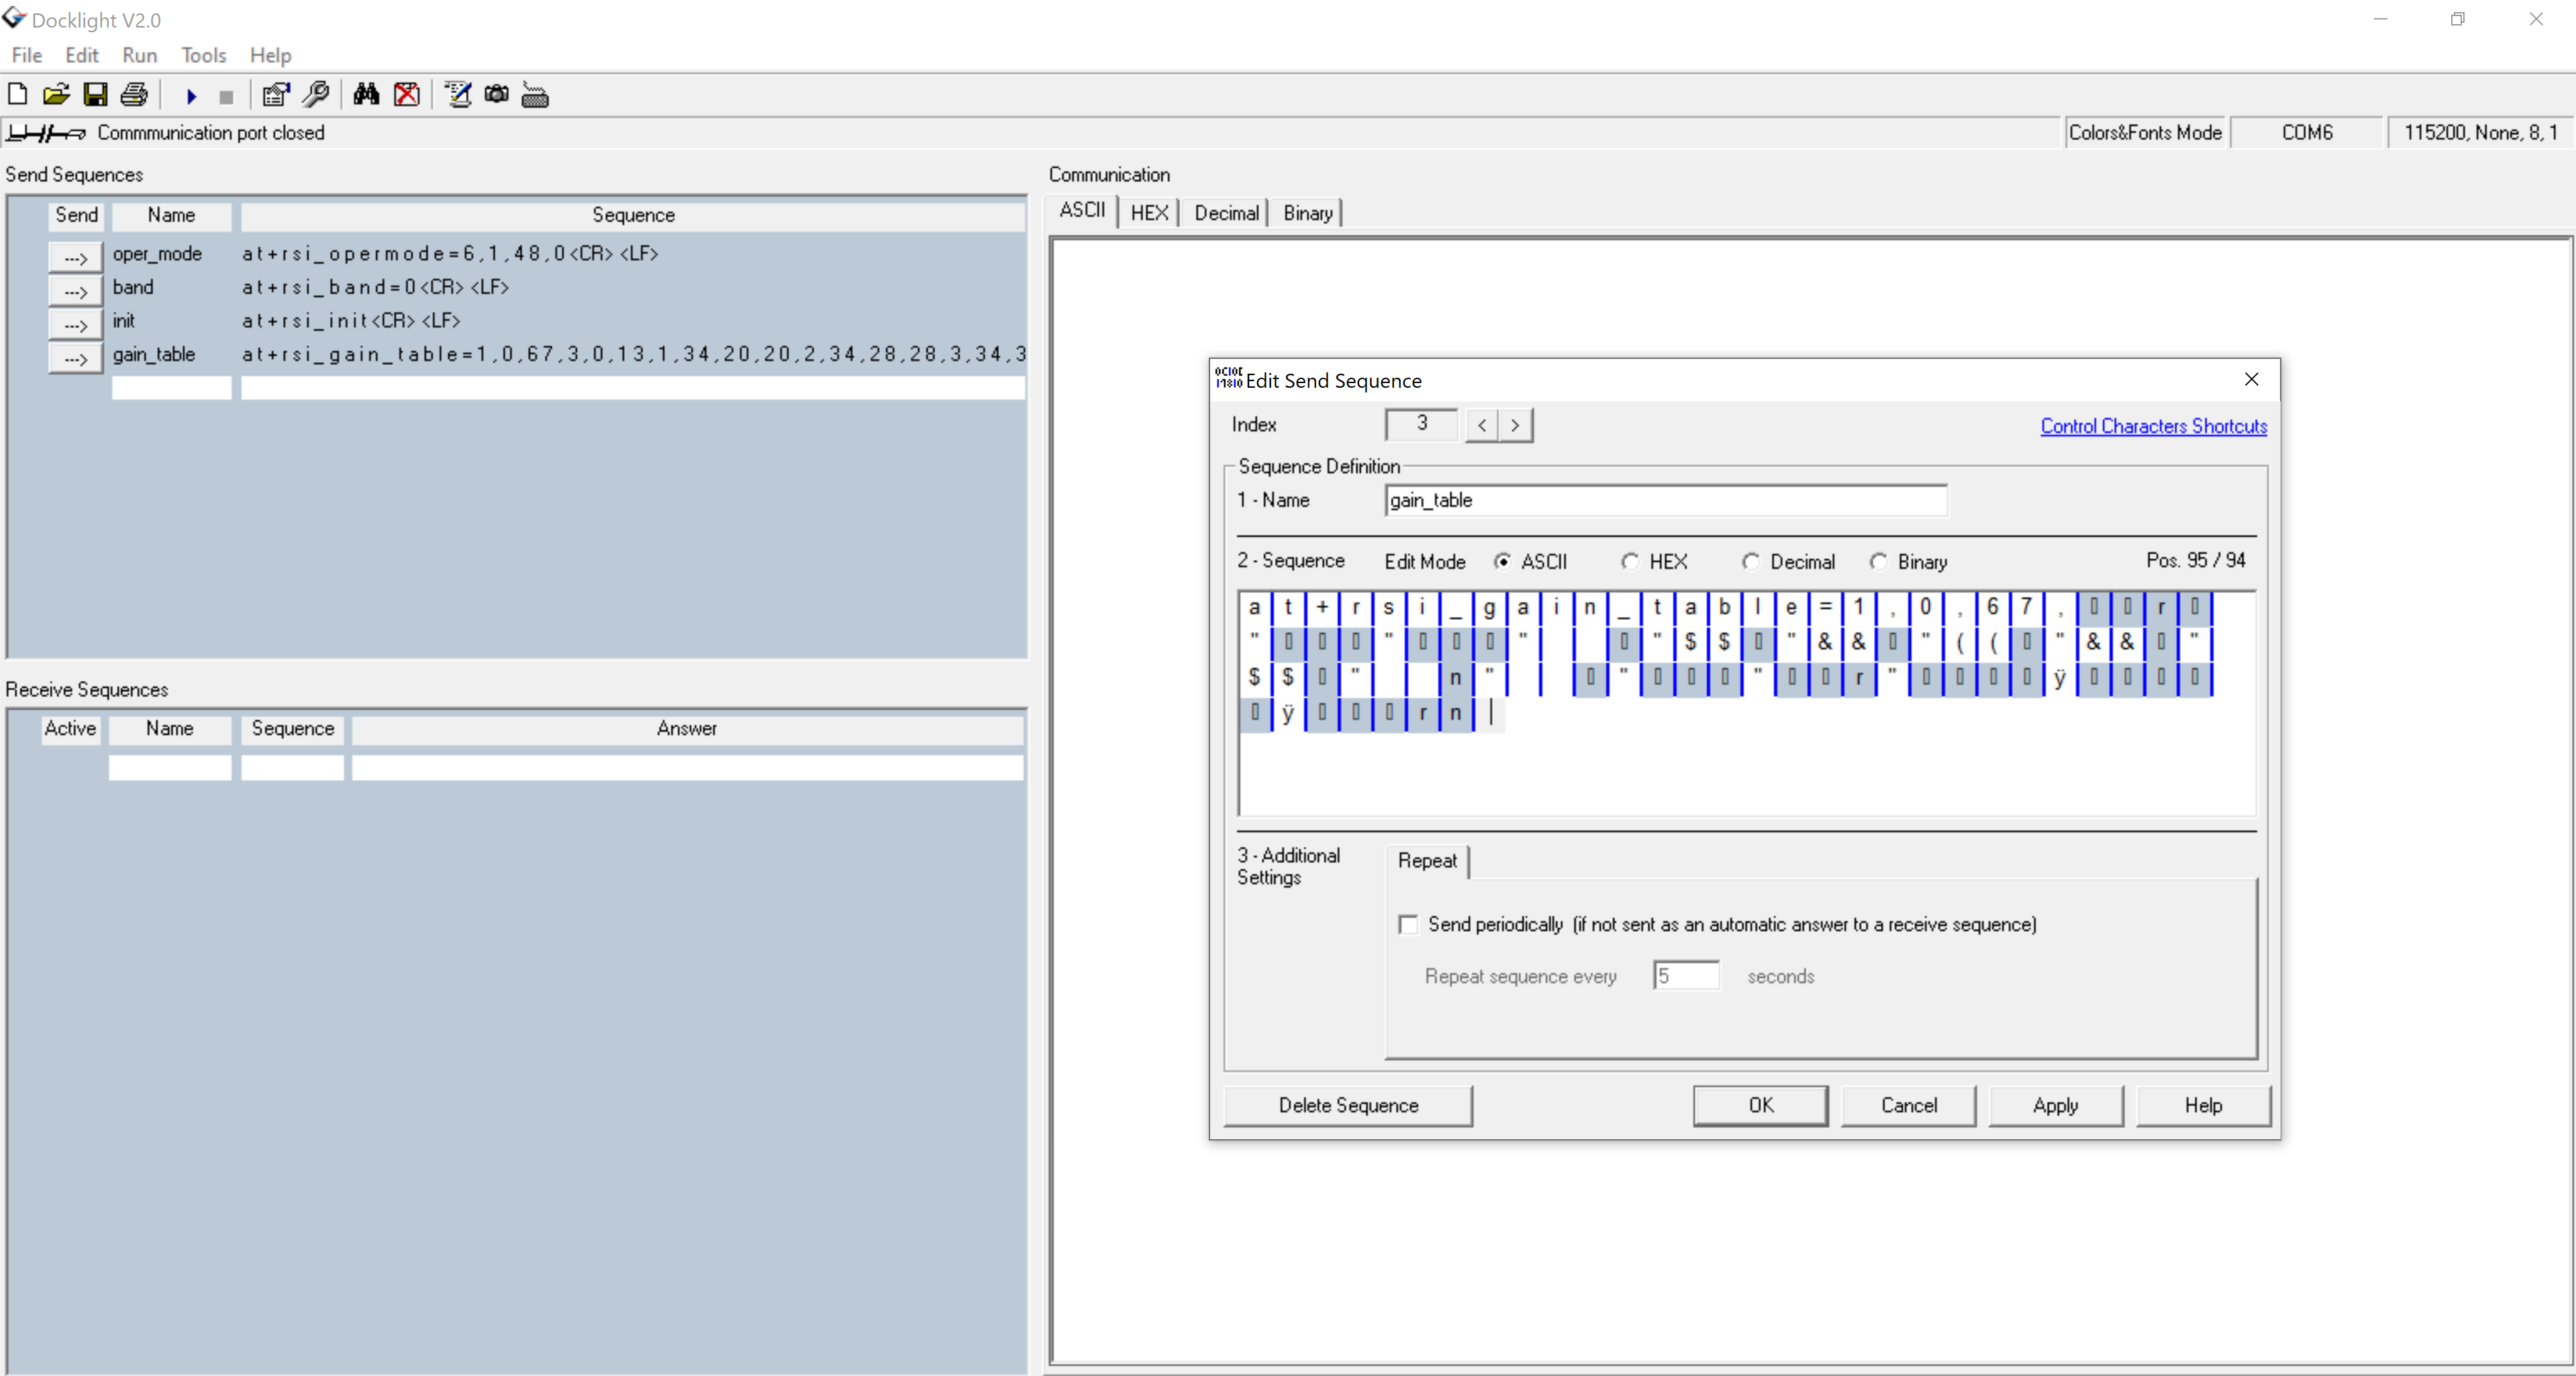Apply the sequence changes
This screenshot has width=2576, height=1376.
click(2055, 1105)
